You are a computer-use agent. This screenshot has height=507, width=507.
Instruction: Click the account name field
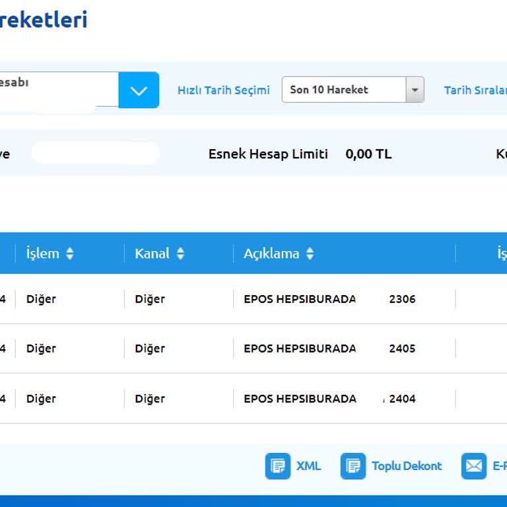point(59,90)
